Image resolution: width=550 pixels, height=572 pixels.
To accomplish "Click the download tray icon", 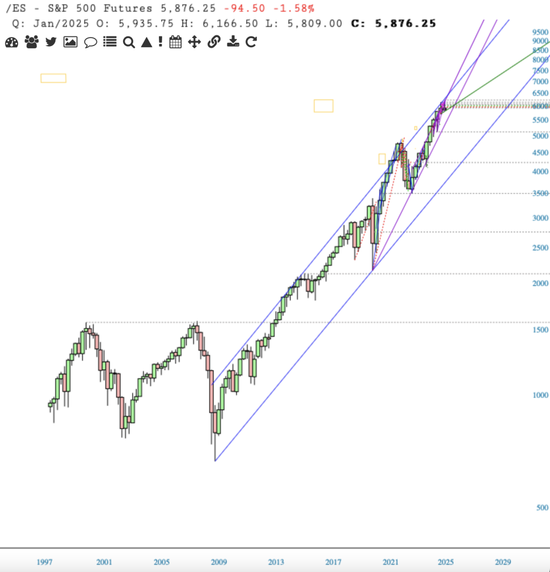I will click(x=233, y=42).
